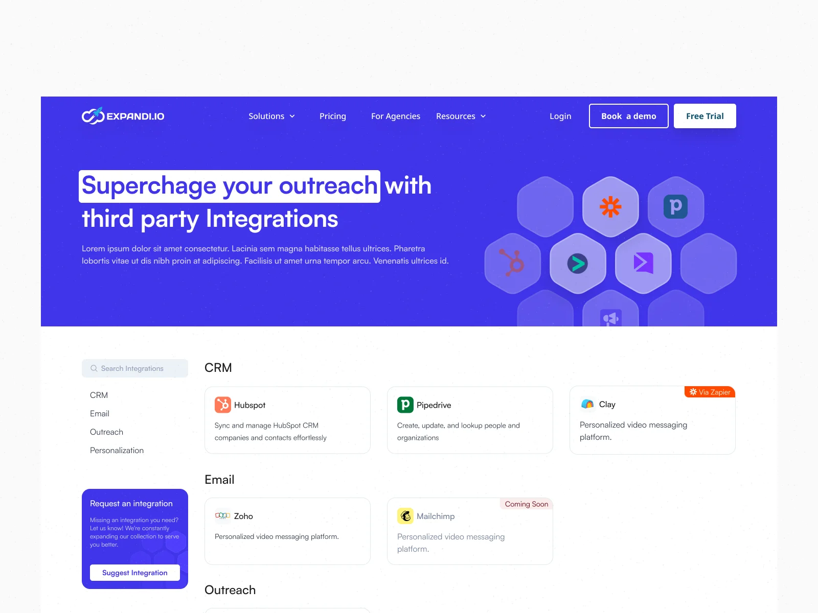Select Personalization category in sidebar
This screenshot has height=613, width=818.
(x=117, y=450)
